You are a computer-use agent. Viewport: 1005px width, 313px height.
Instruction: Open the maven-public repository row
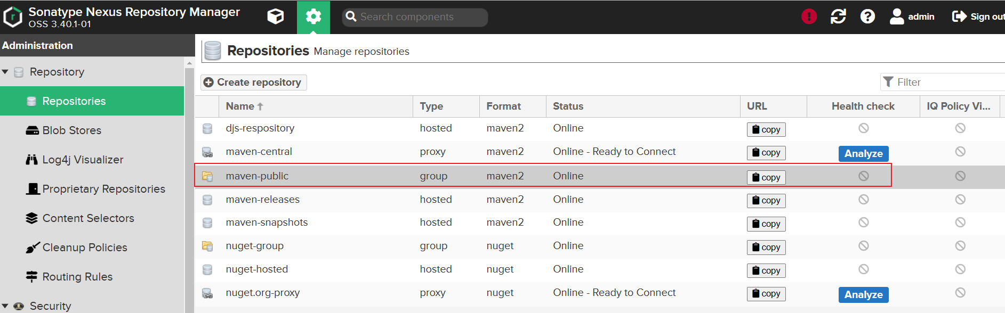(600, 176)
